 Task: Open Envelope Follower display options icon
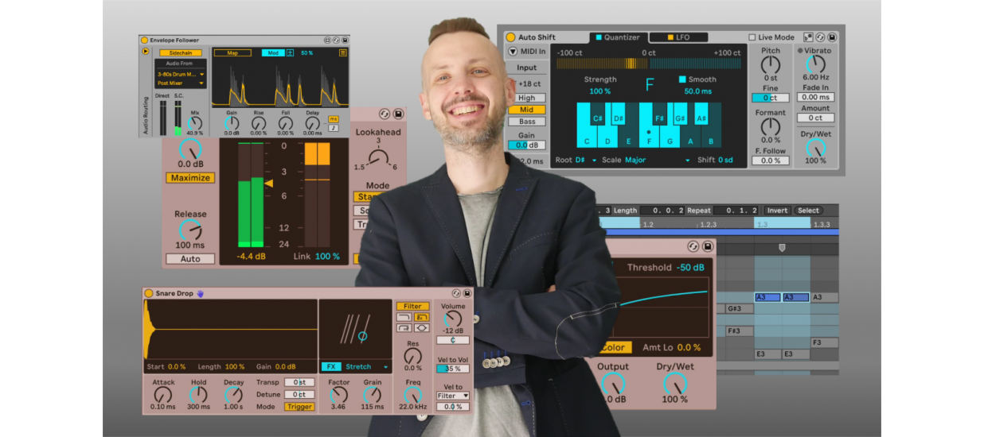(x=343, y=52)
